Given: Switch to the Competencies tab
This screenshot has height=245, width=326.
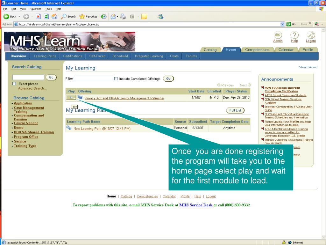Looking at the screenshot, I should click(257, 50).
